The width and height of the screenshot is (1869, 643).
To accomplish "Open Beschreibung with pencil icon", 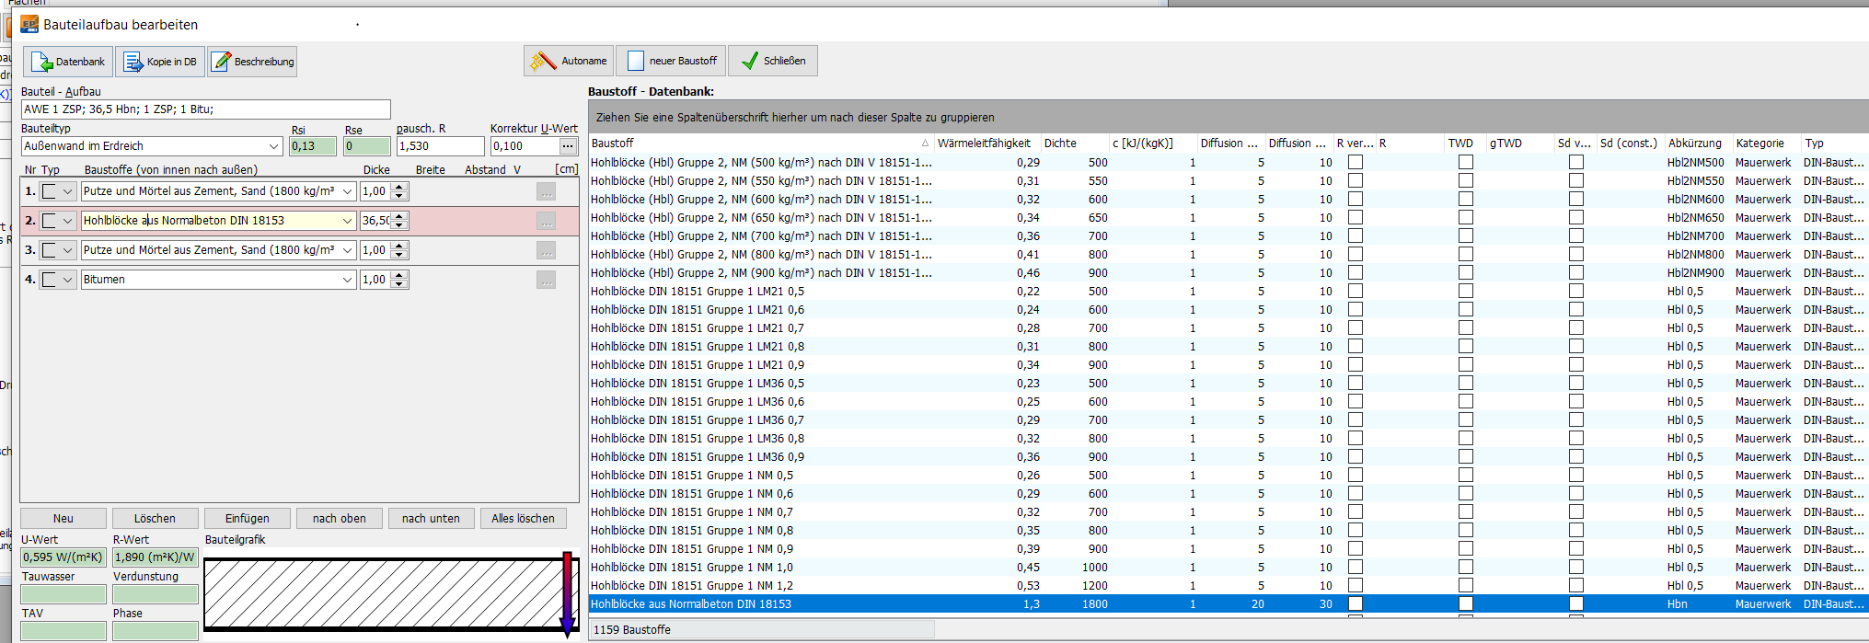I will tap(221, 62).
